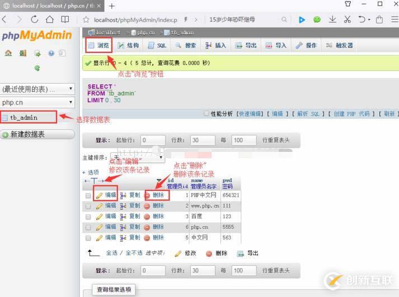
Task: Click copy icon for www.php.cn row
Action: (x=123, y=206)
